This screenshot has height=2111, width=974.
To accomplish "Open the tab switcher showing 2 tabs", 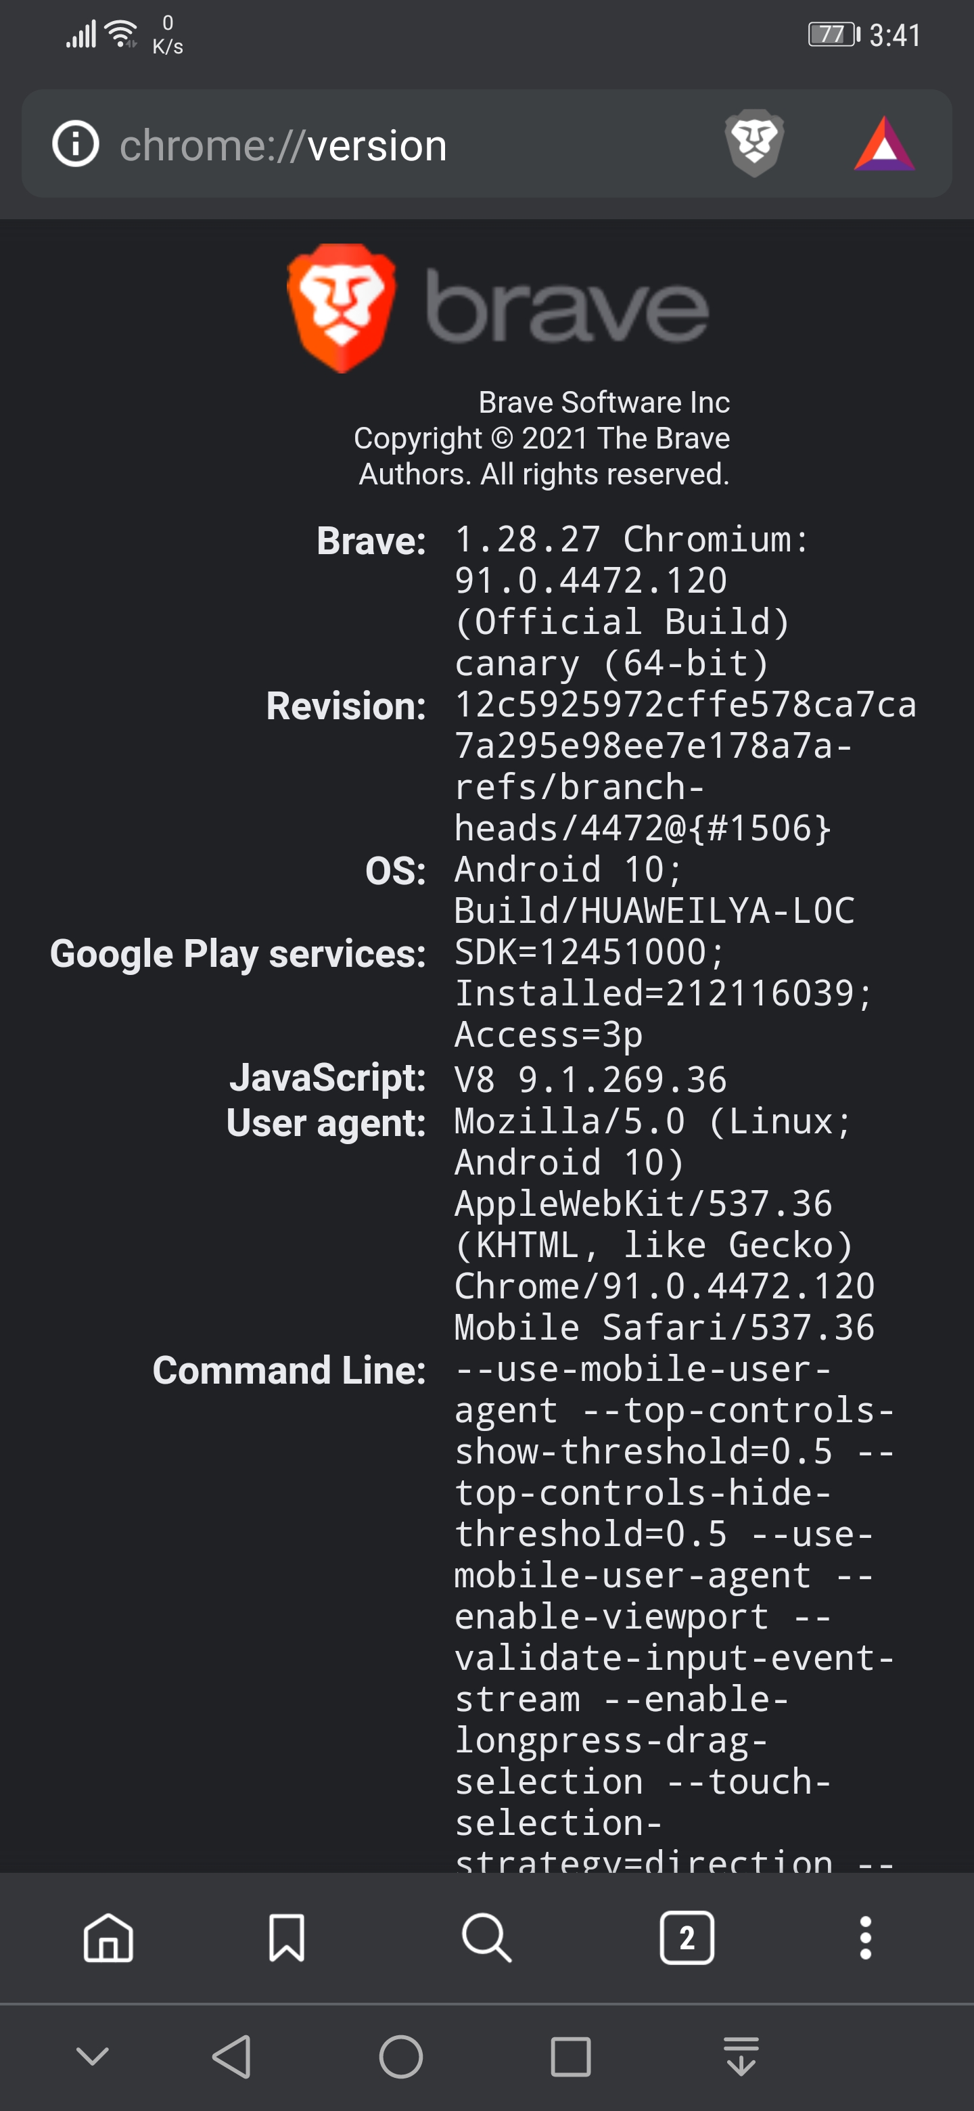I will pyautogui.click(x=686, y=1937).
